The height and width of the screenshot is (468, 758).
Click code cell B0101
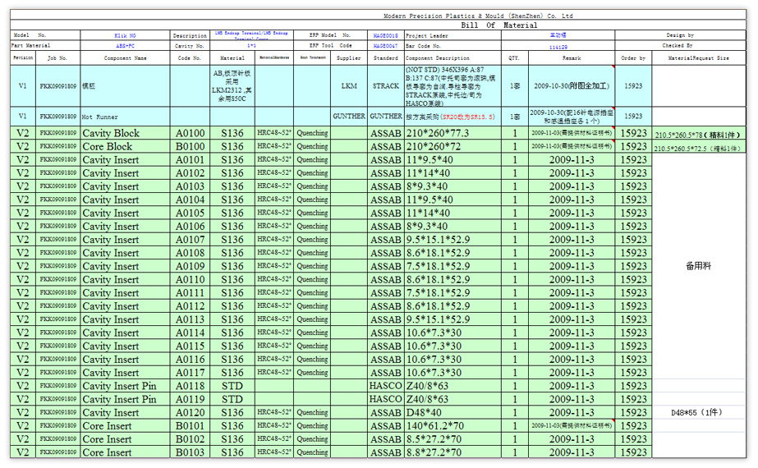pos(190,426)
